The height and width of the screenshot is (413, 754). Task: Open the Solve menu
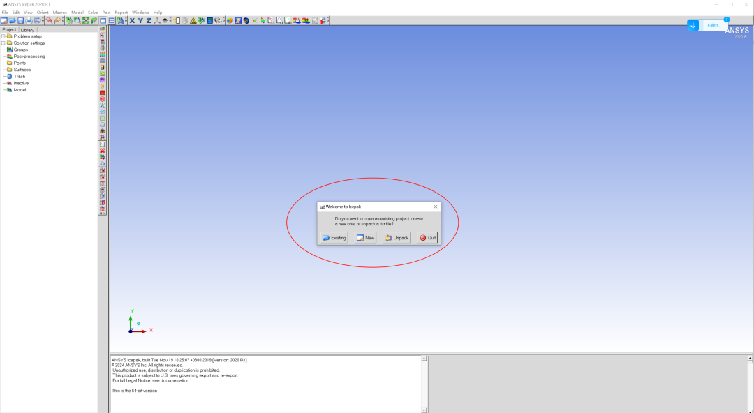pos(93,13)
